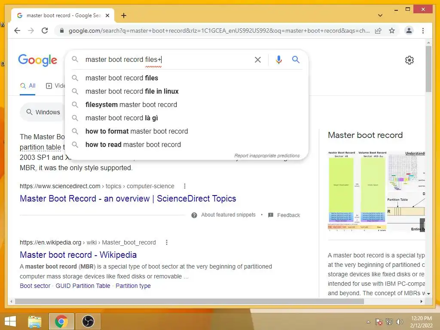The width and height of the screenshot is (440, 330).
Task: Go back with Chrome's back arrow
Action: [17, 31]
